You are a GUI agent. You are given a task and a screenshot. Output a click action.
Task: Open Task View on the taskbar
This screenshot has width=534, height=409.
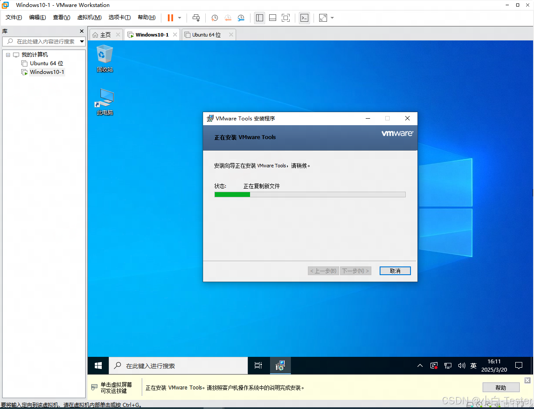(258, 366)
